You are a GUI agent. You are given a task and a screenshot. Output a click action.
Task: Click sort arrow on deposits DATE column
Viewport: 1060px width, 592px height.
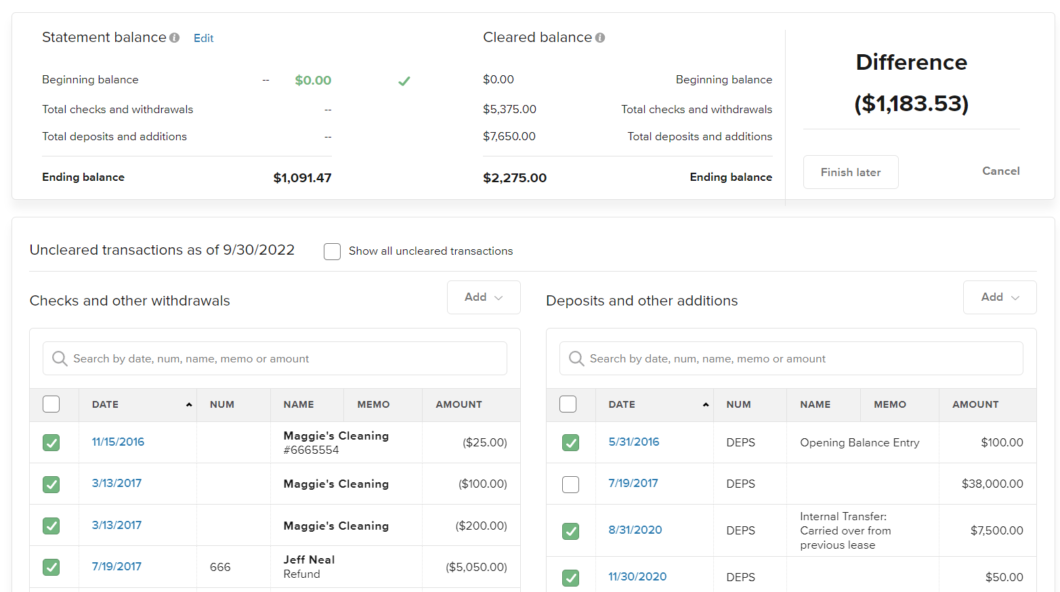point(706,404)
